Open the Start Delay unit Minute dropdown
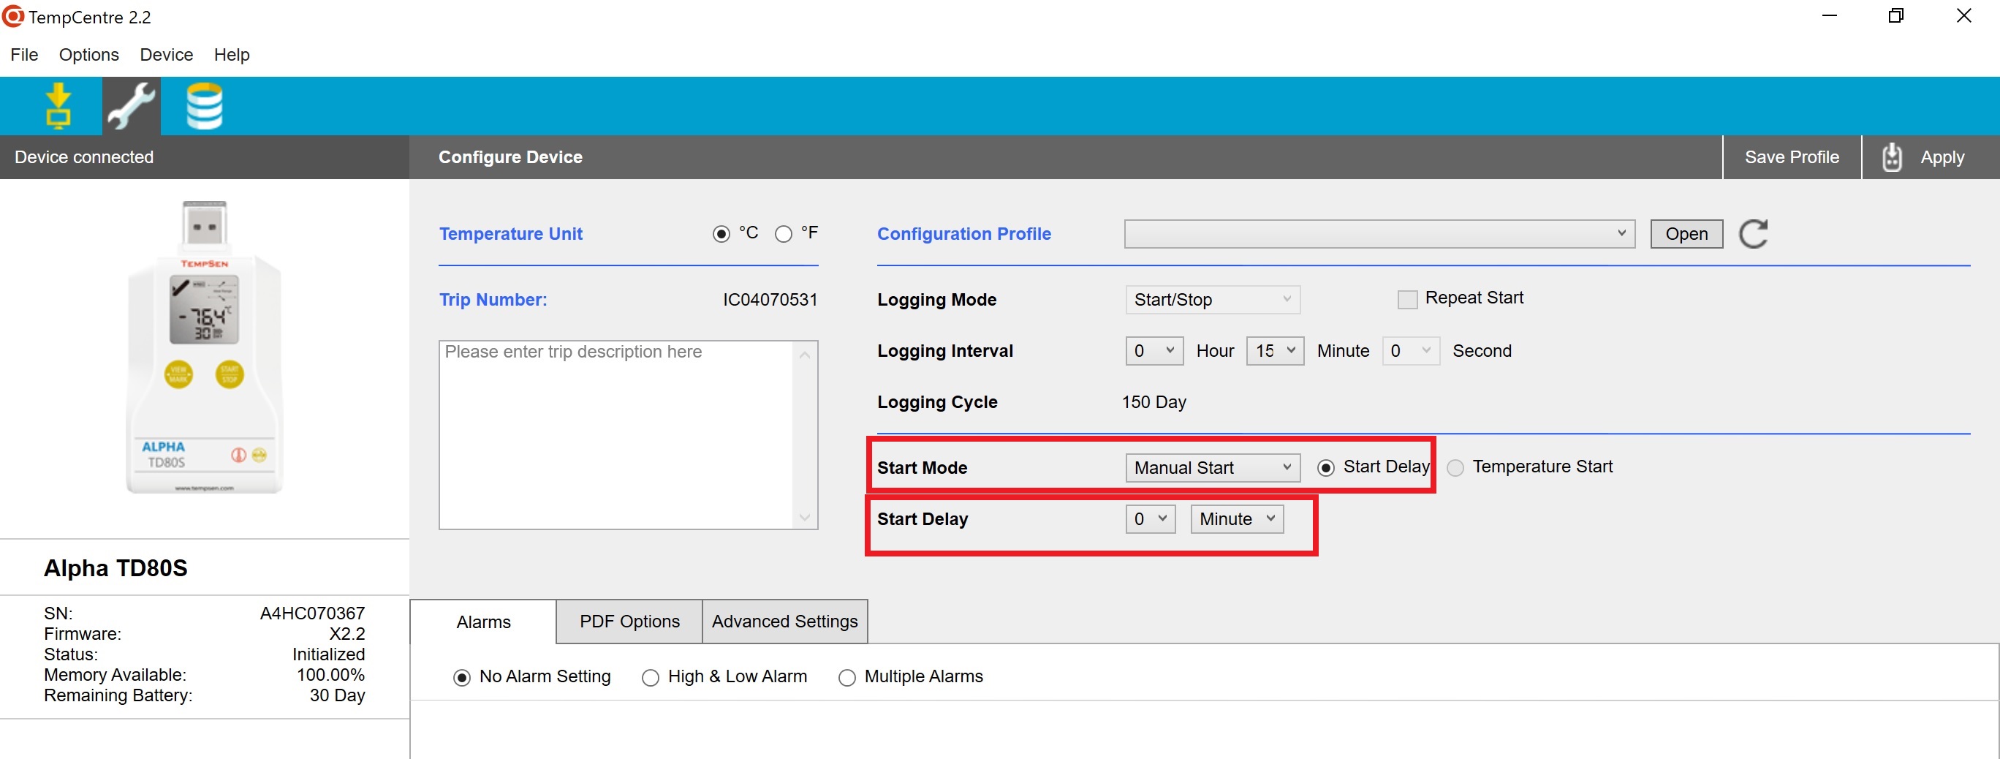Screen dimensions: 2000x759 tap(1237, 519)
